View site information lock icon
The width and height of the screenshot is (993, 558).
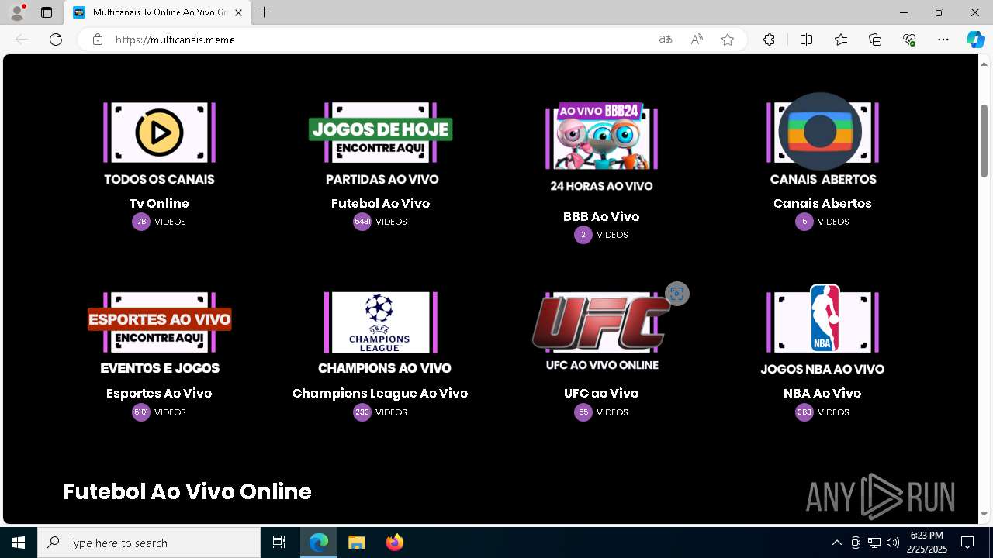98,40
